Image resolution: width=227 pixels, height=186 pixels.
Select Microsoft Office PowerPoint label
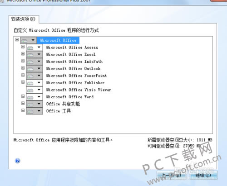[x=76, y=76]
